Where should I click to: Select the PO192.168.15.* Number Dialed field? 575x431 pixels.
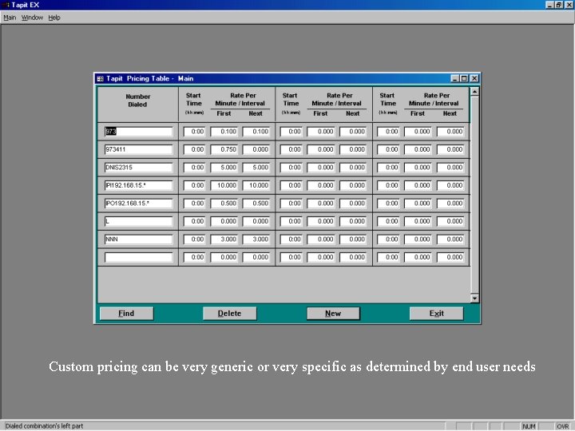[139, 204]
